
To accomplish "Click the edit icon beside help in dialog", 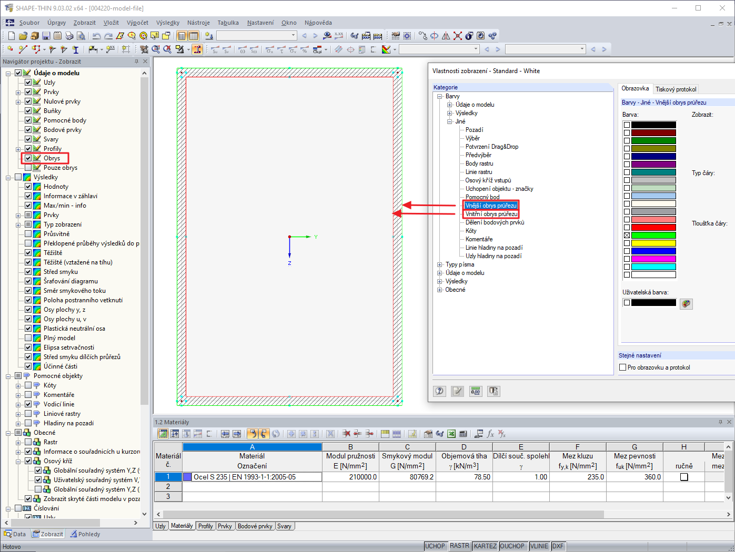I will [458, 391].
